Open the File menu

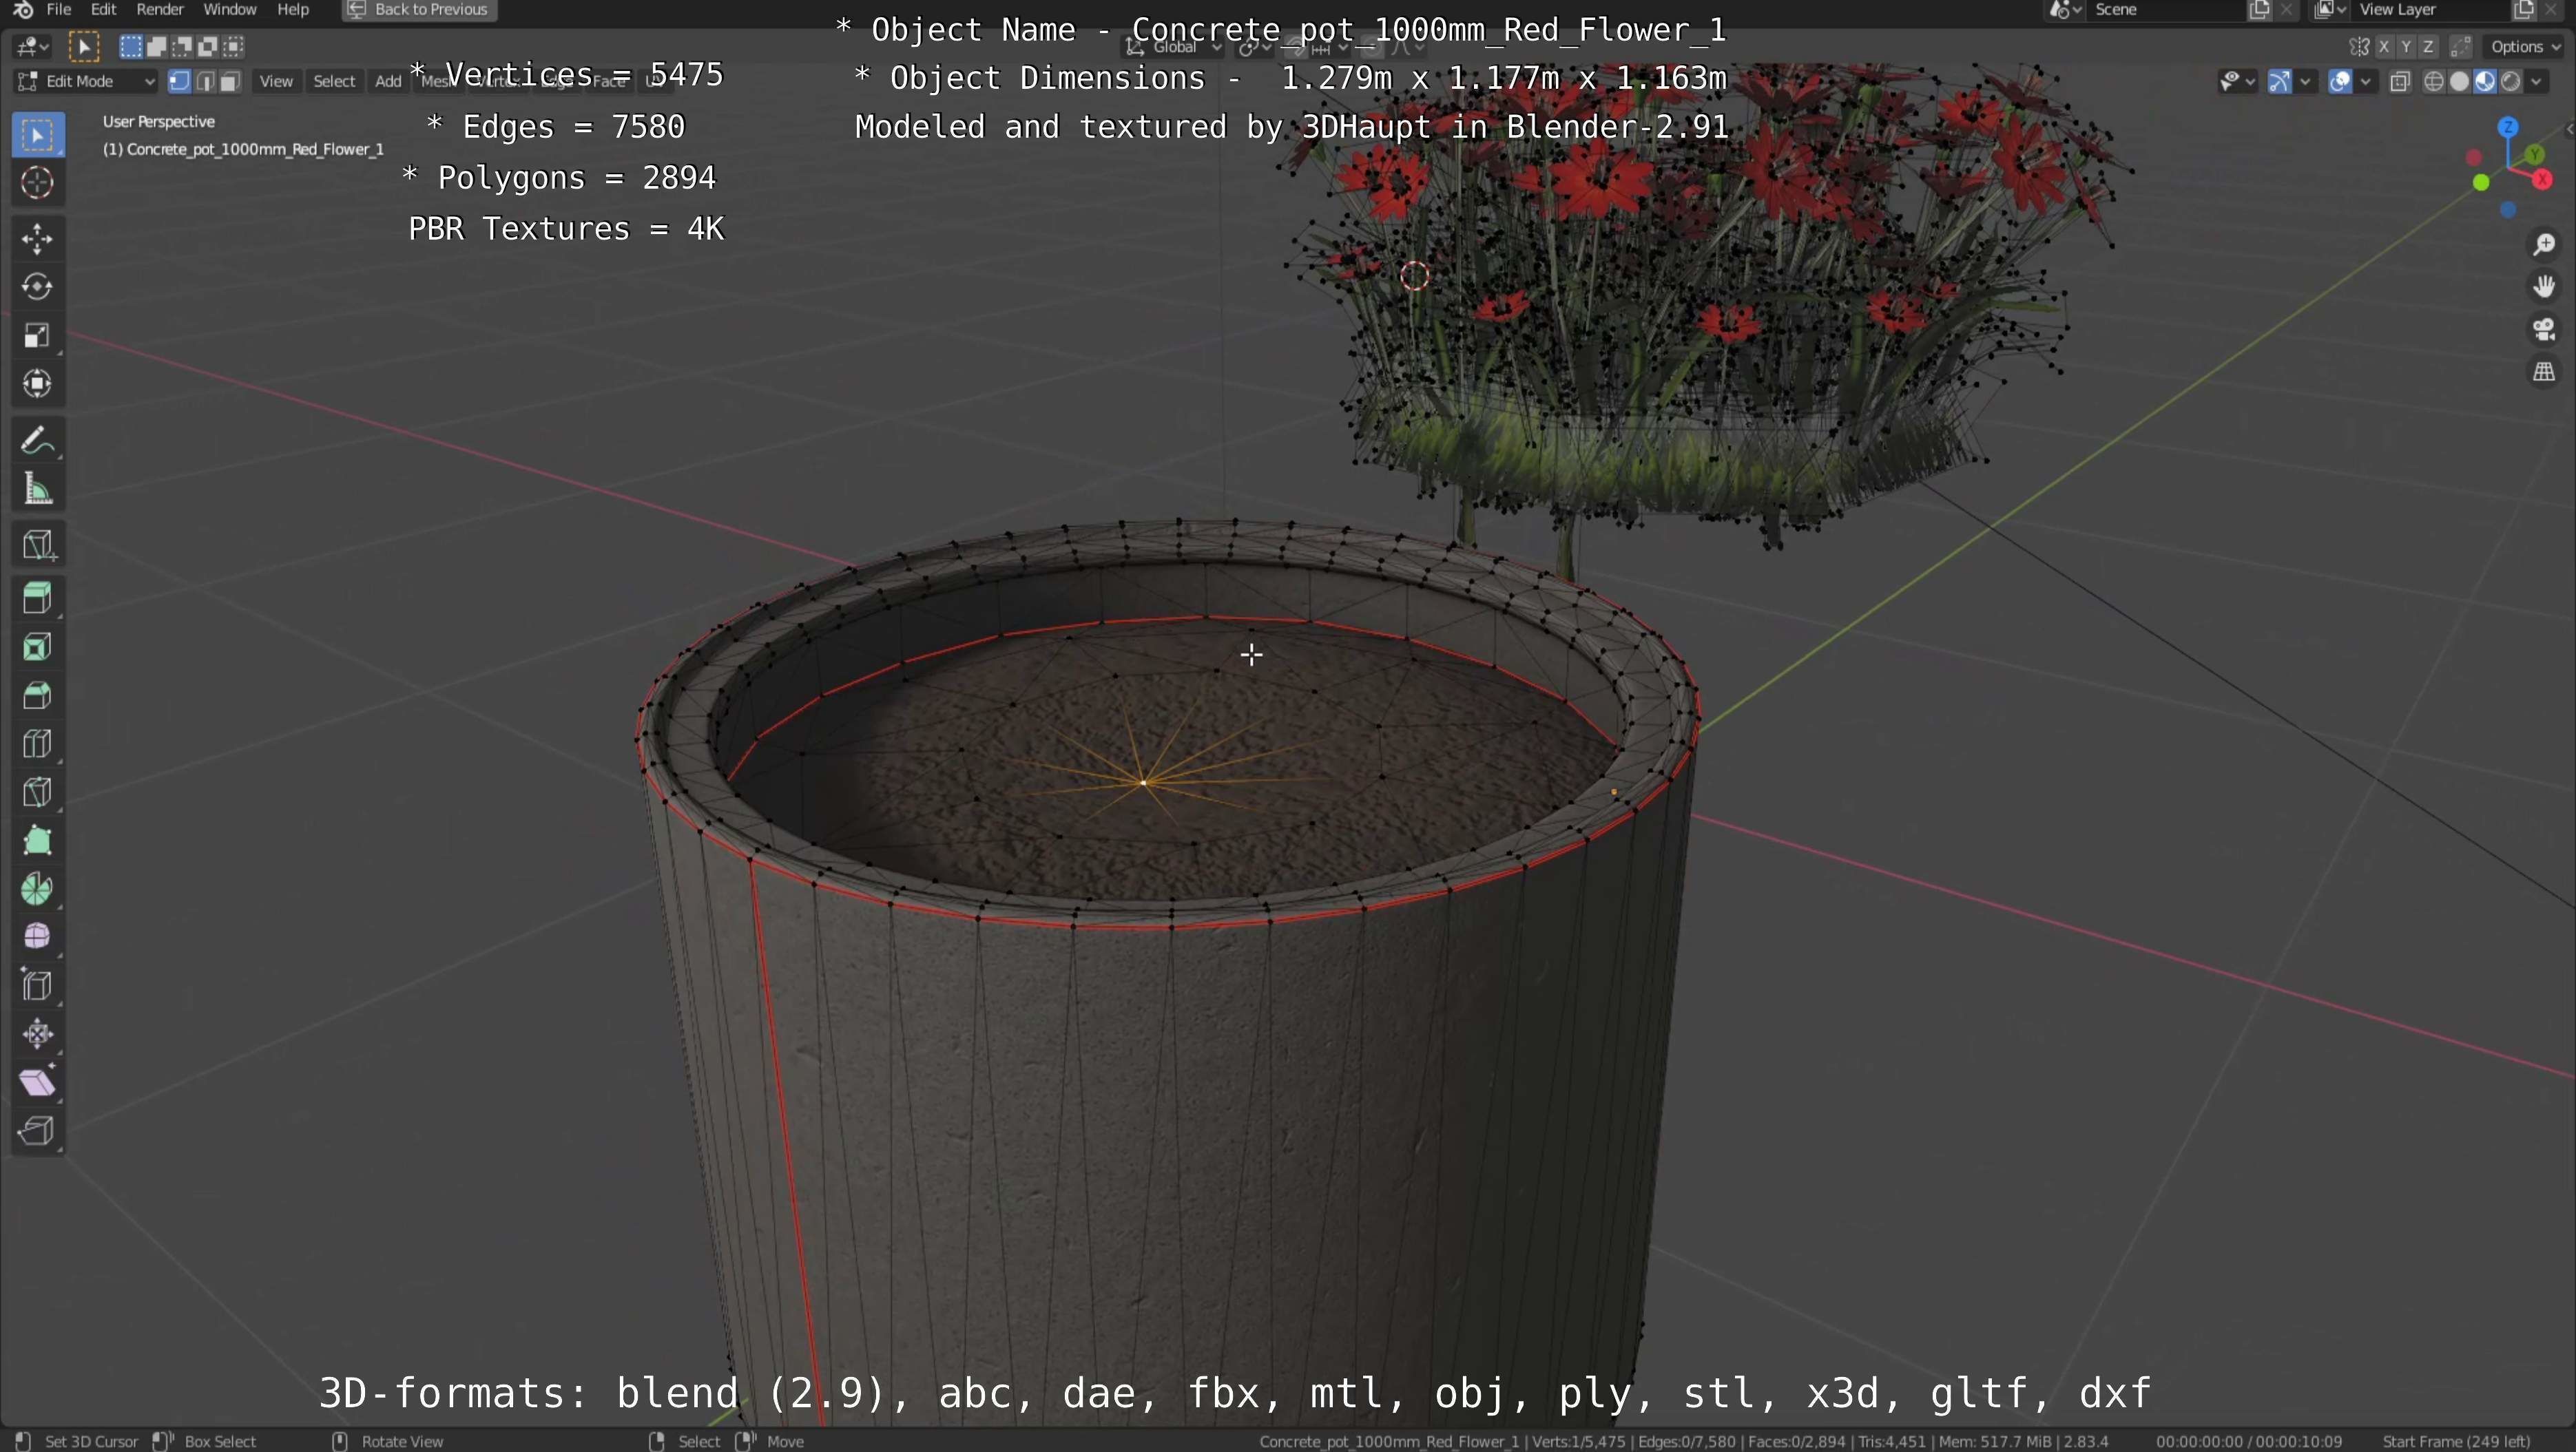coord(59,10)
